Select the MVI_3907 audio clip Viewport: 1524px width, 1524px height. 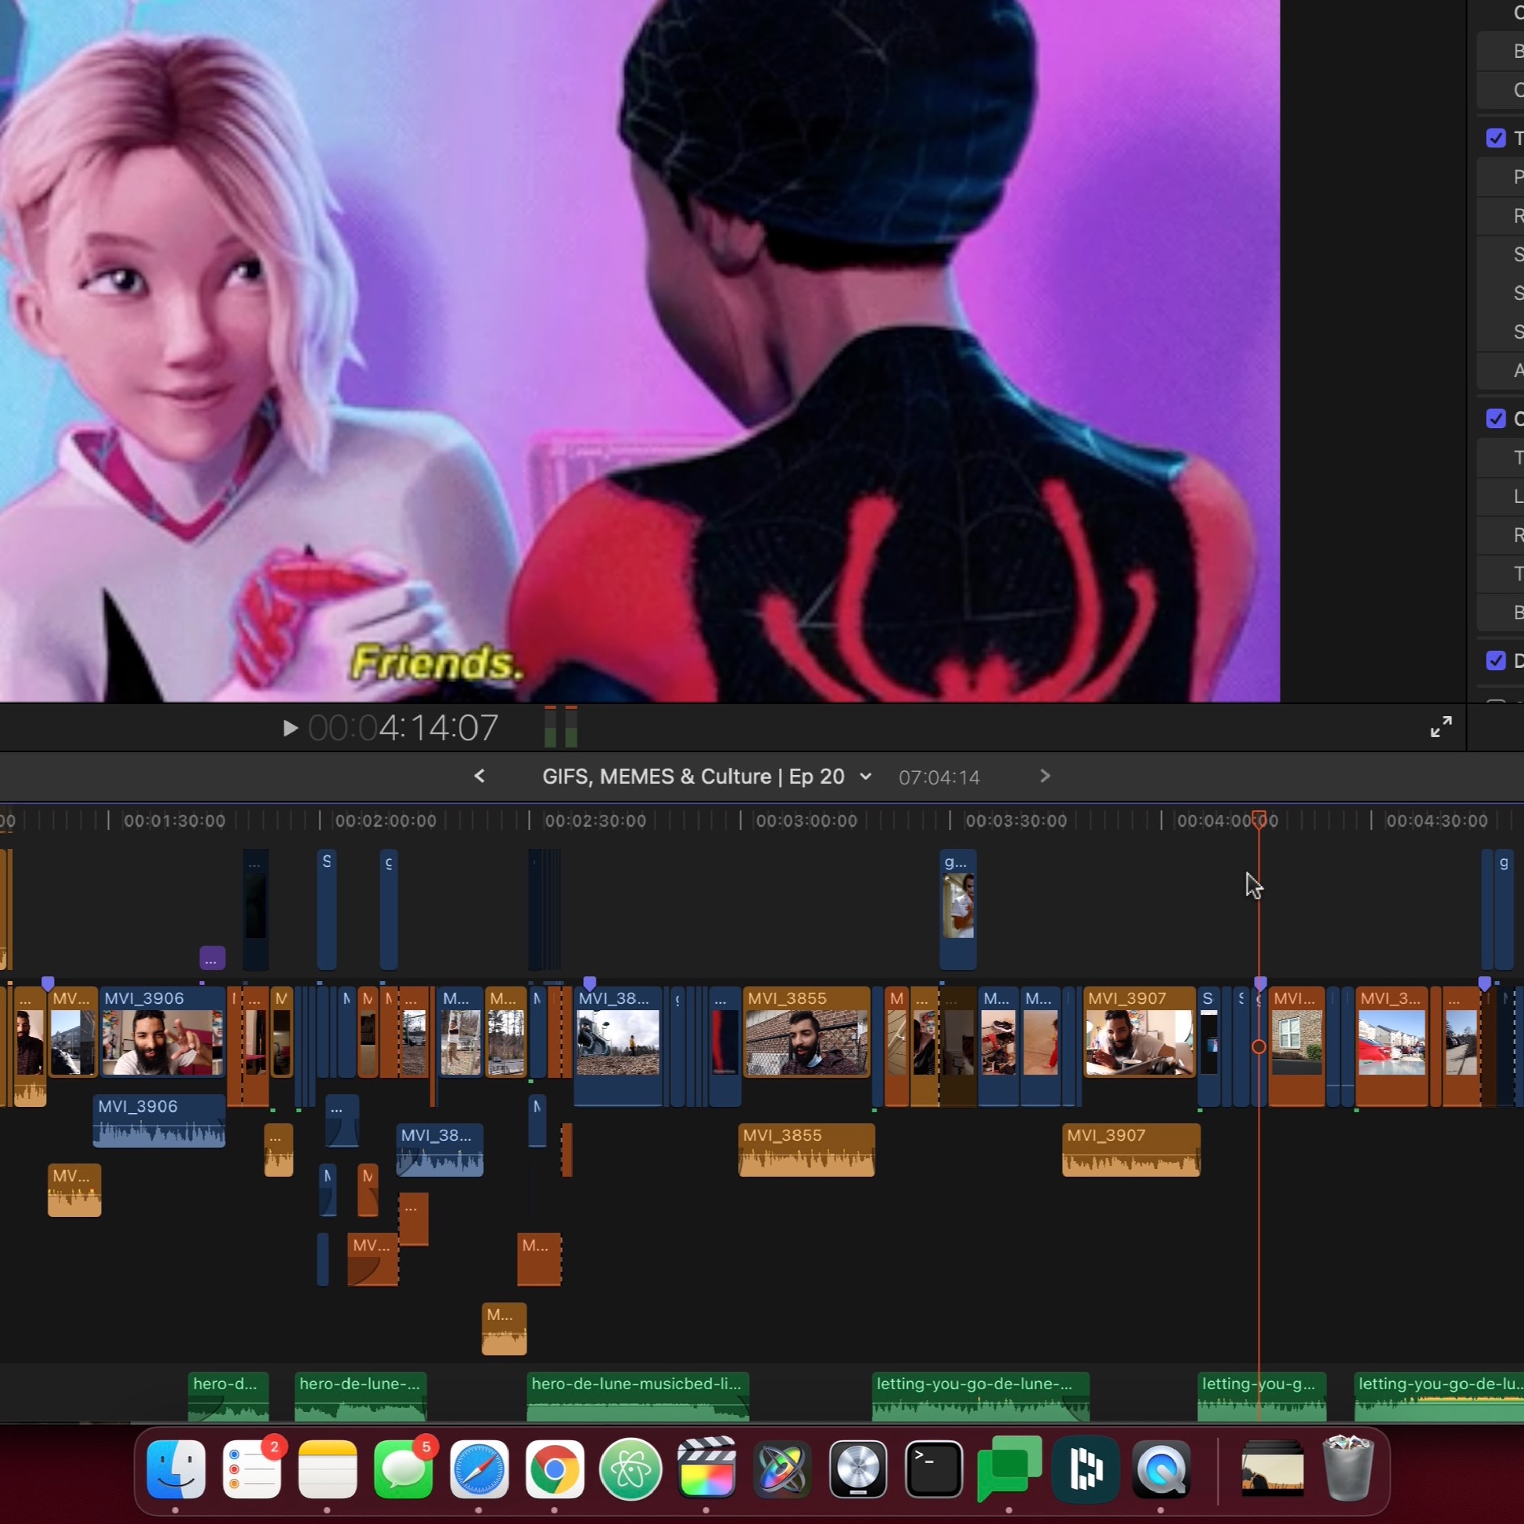click(1131, 1150)
